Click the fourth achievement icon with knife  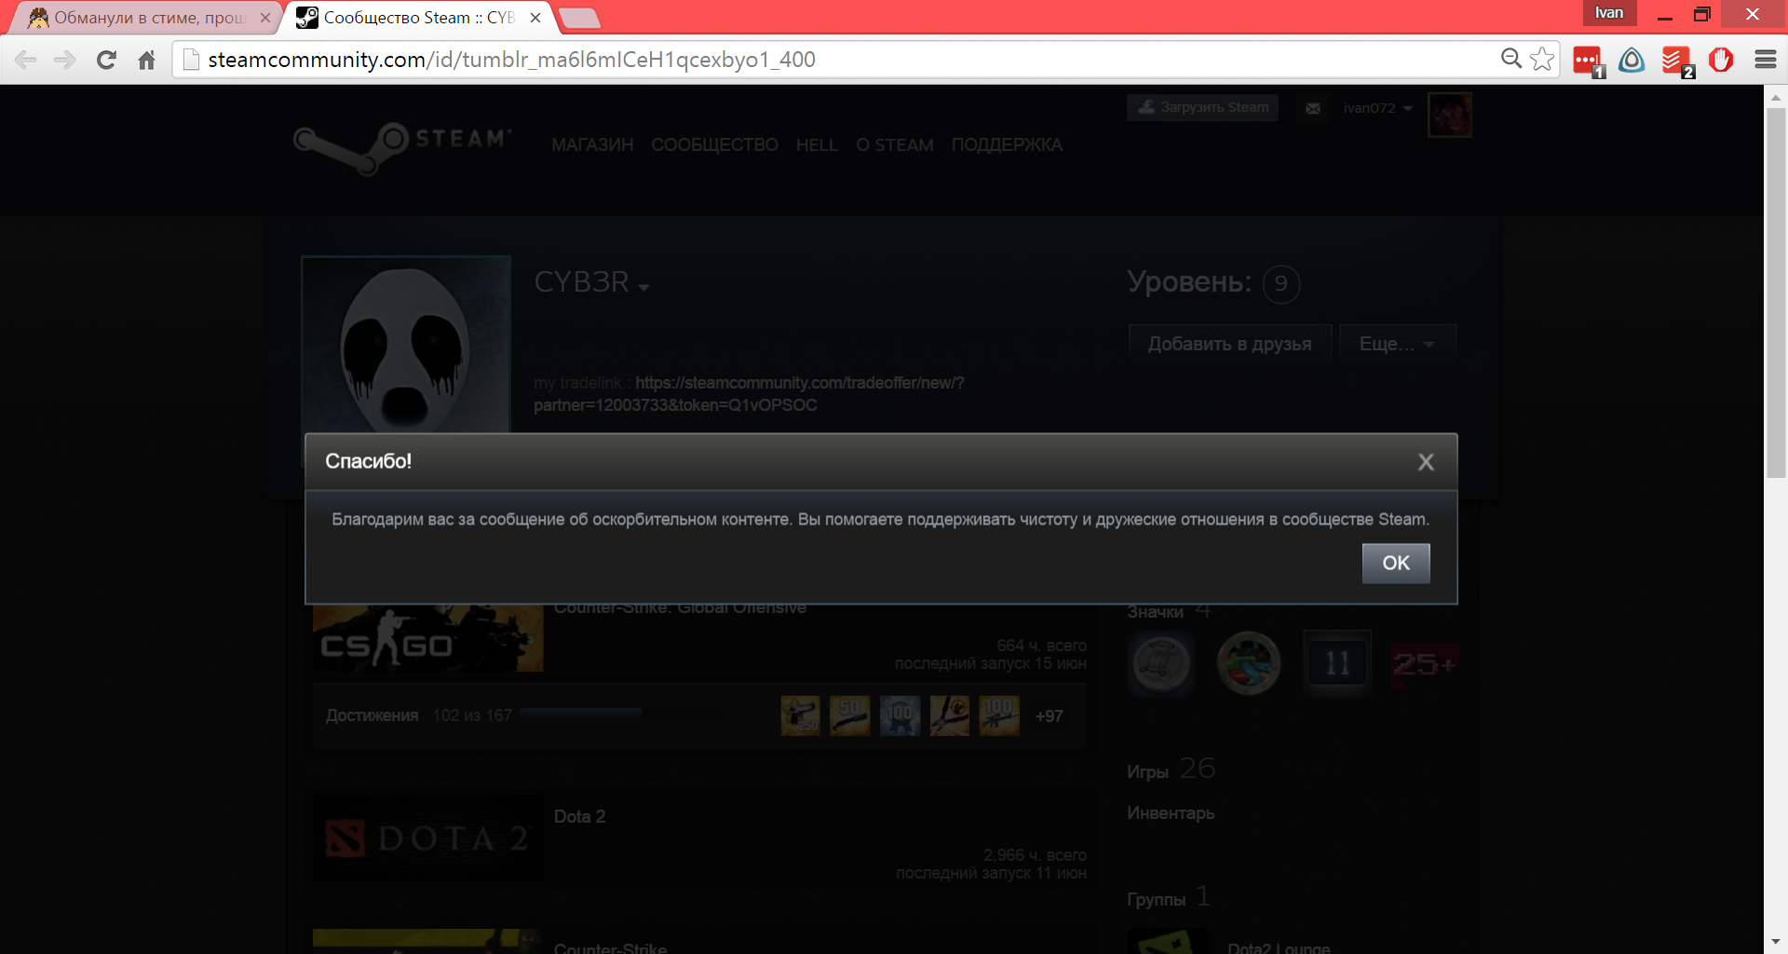[949, 715]
